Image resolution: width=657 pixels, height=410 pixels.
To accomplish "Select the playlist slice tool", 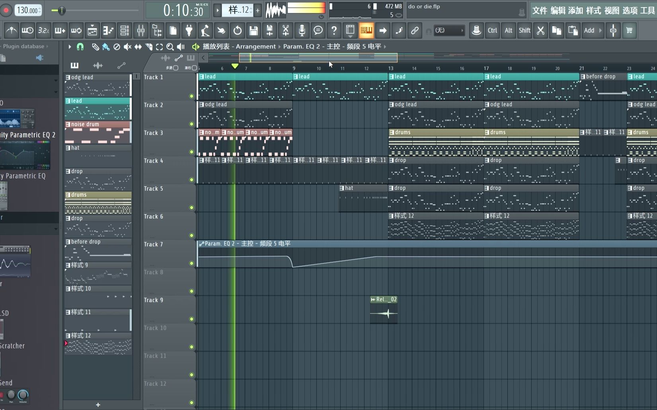I will click(x=149, y=46).
